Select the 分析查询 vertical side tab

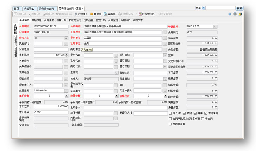click(15, 52)
